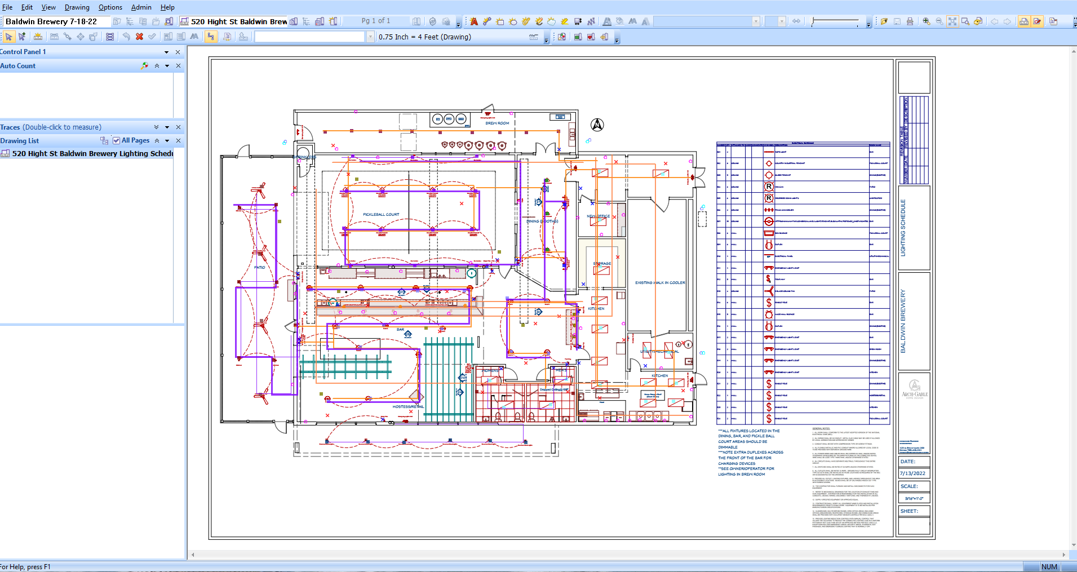
Task: Collapse the Auto Count panel
Action: pyautogui.click(x=157, y=66)
